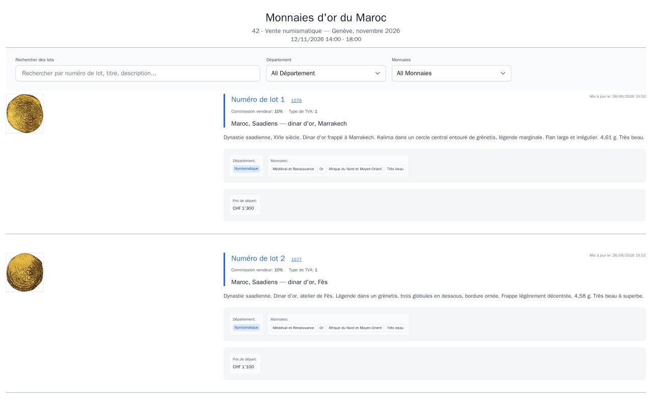This screenshot has height=407, width=652.
Task: Click the Très beau tag in lot 2
Action: tap(395, 328)
